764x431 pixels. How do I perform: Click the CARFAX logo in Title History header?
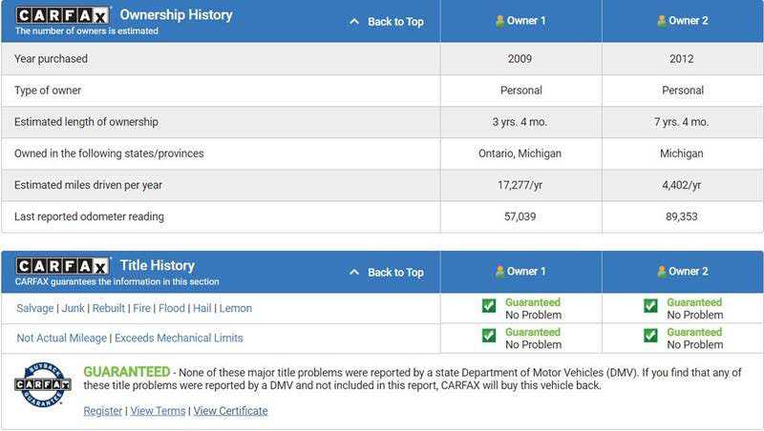[62, 266]
